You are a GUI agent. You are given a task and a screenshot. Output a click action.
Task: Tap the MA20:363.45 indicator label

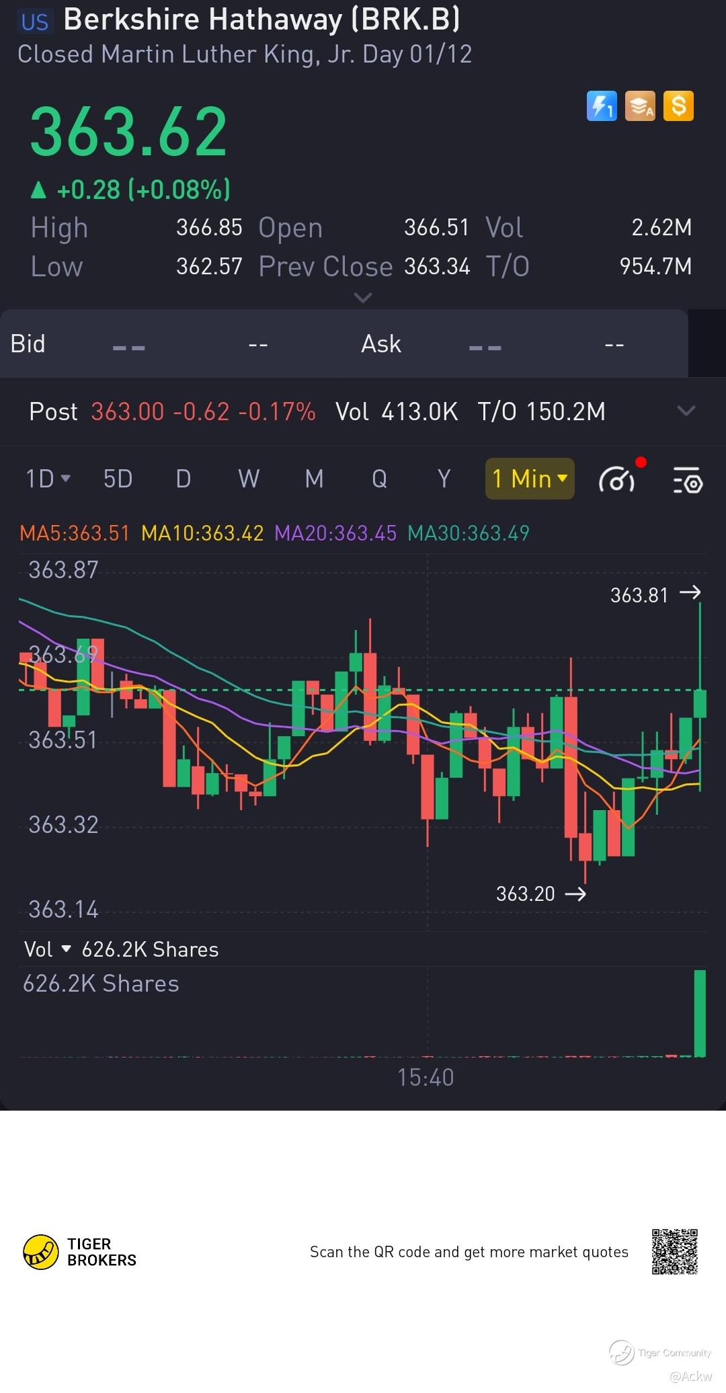coord(335,533)
